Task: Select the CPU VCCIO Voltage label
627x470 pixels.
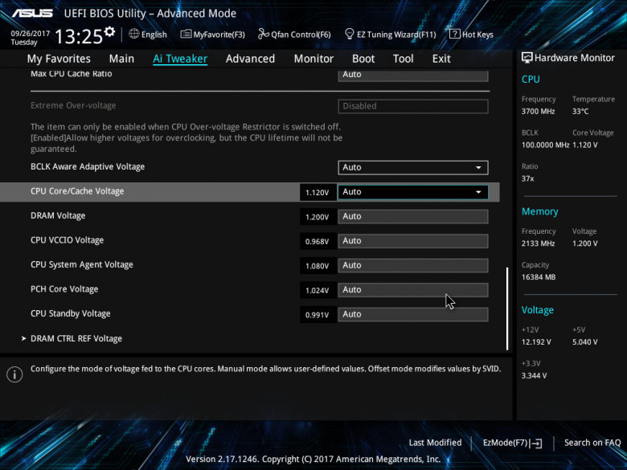Action: (x=68, y=240)
